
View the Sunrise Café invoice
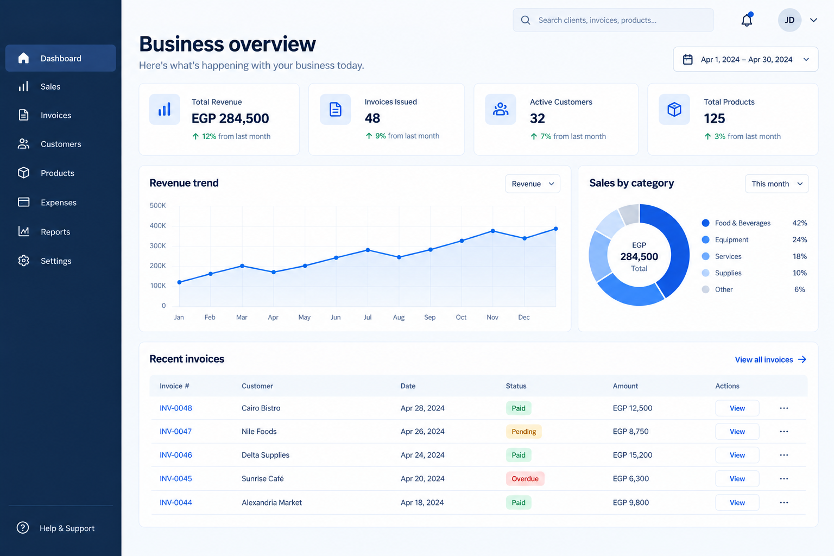pyautogui.click(x=737, y=479)
